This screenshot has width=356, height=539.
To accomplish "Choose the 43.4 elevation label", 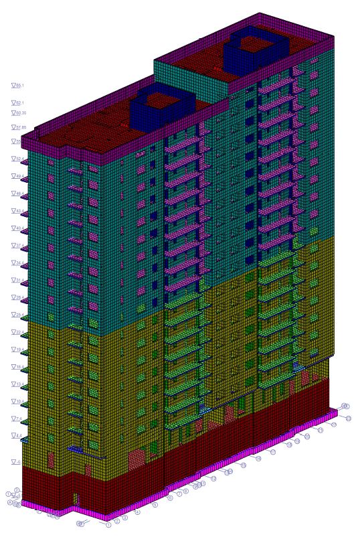I will pos(17,211).
